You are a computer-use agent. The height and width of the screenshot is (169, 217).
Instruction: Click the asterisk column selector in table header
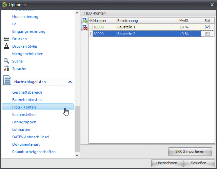click(x=91, y=21)
